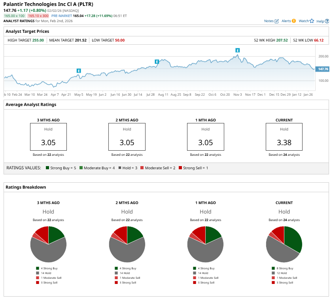331x297 pixels.
Task: Click the 8 Strong Buy legend entry
Action: tap(282, 268)
